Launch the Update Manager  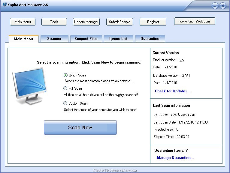click(x=86, y=22)
